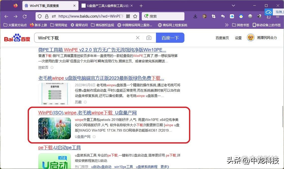Click the yin-yang extension icon in toolbar
Image resolution: width=284 pixels, height=169 pixels.
(259, 16)
